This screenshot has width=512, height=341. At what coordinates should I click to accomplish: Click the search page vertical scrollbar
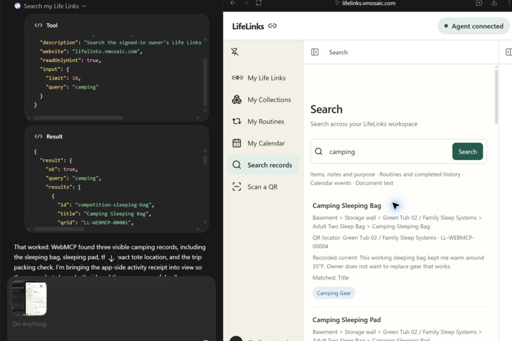coord(496,97)
